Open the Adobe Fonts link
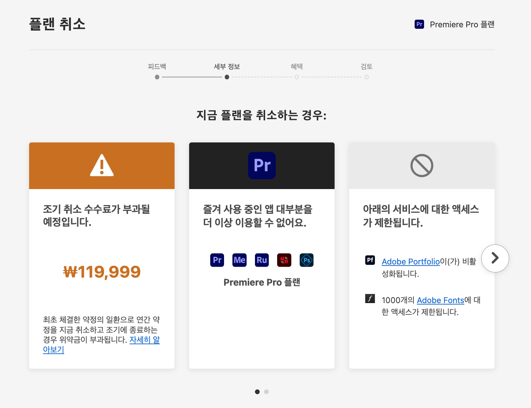The image size is (531, 408). pos(440,300)
